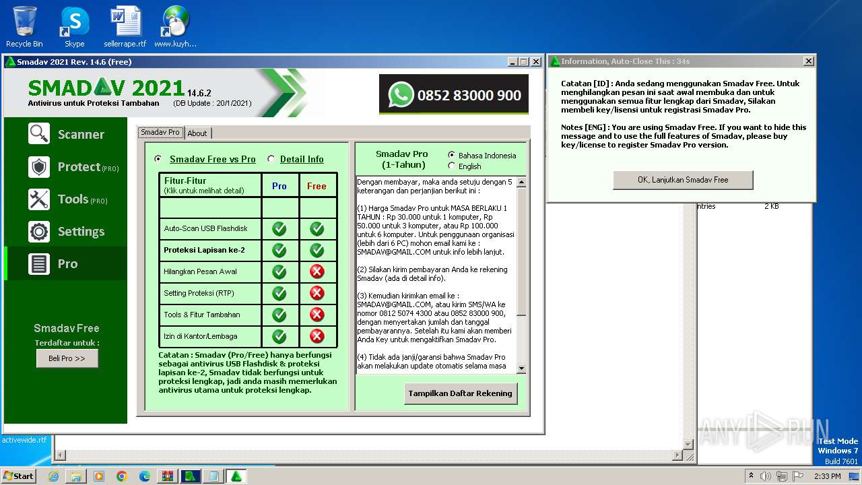Show hidden tray icons arrow
The image size is (862, 485).
tap(751, 476)
